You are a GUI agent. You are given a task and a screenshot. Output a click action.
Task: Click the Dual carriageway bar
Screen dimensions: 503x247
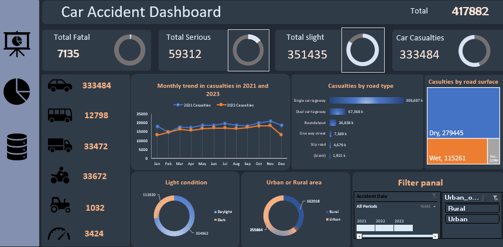[337, 112]
